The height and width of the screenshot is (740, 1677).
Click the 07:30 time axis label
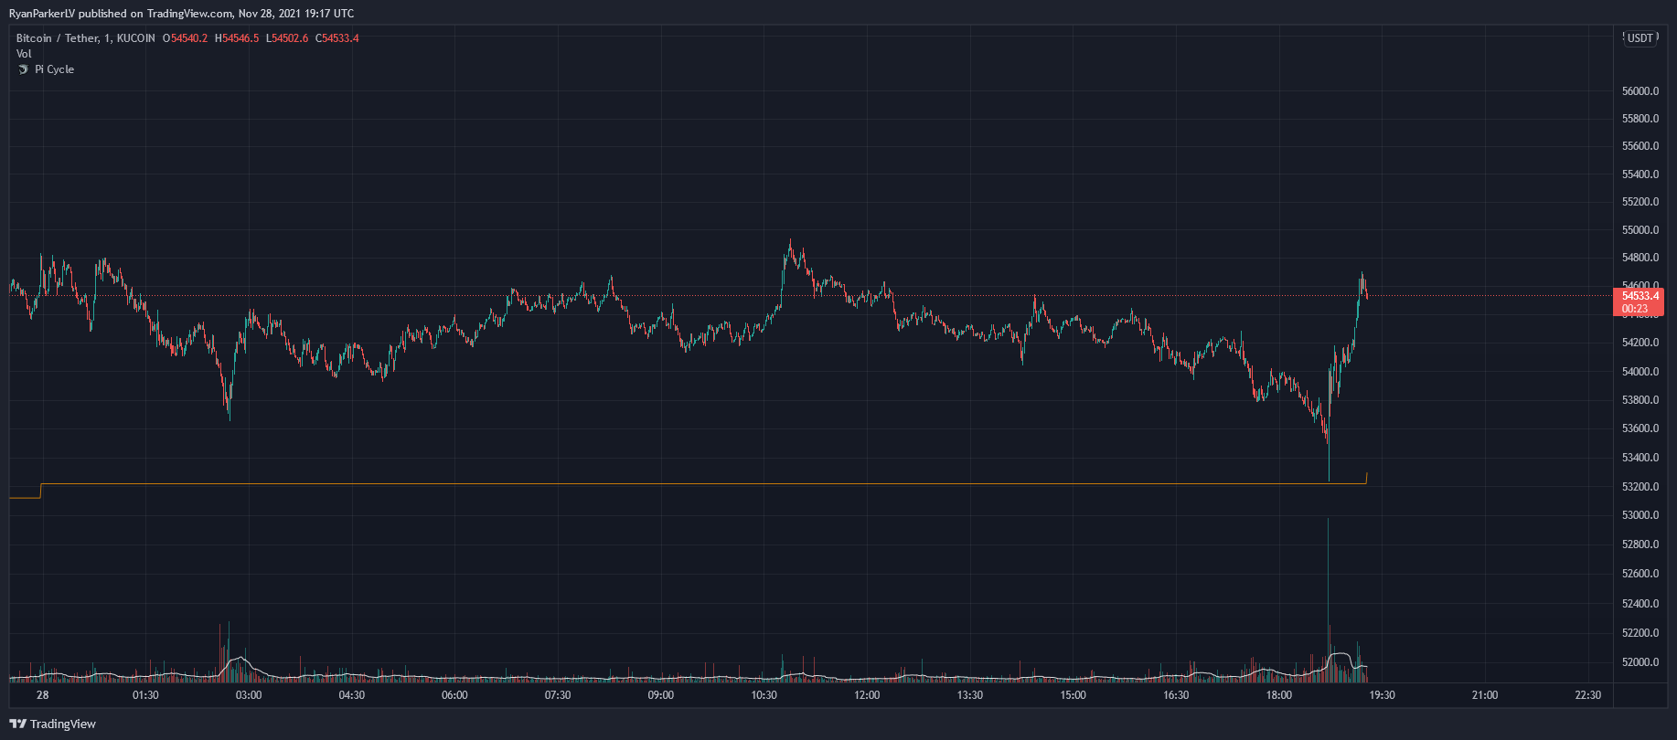[x=558, y=695]
